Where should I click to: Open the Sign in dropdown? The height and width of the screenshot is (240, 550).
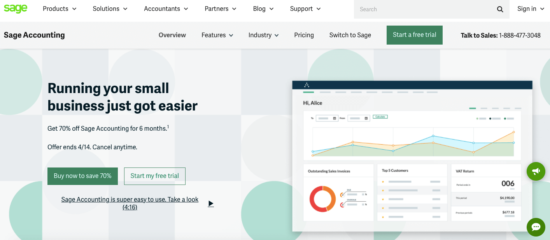[531, 9]
